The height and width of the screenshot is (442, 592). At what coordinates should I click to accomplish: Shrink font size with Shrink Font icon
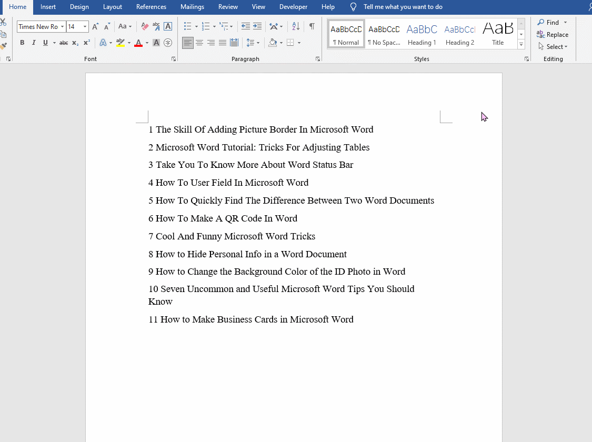[x=107, y=26]
